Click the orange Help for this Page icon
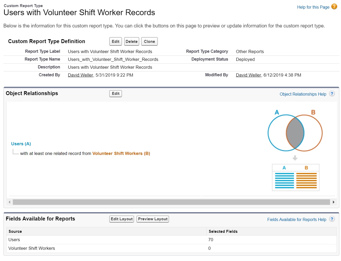 (334, 7)
